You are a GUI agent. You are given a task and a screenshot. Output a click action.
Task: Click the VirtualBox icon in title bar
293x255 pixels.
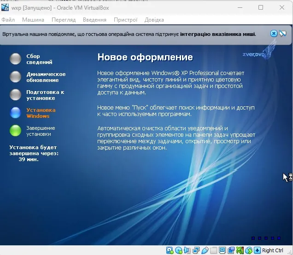tap(5, 8)
